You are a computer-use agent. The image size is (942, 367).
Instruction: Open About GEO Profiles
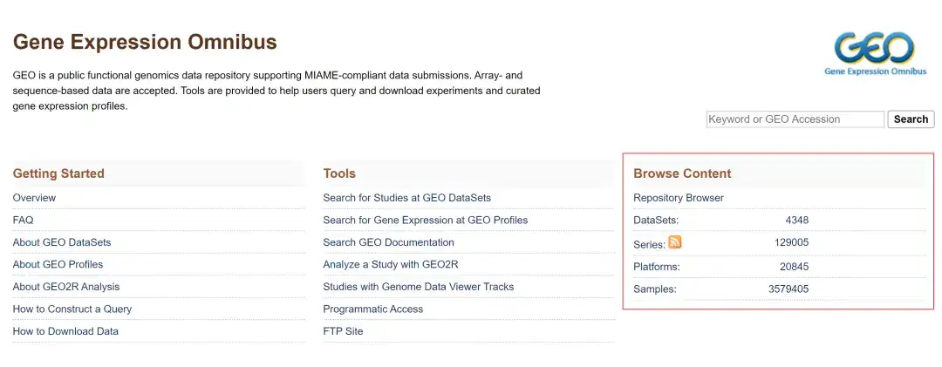(58, 265)
